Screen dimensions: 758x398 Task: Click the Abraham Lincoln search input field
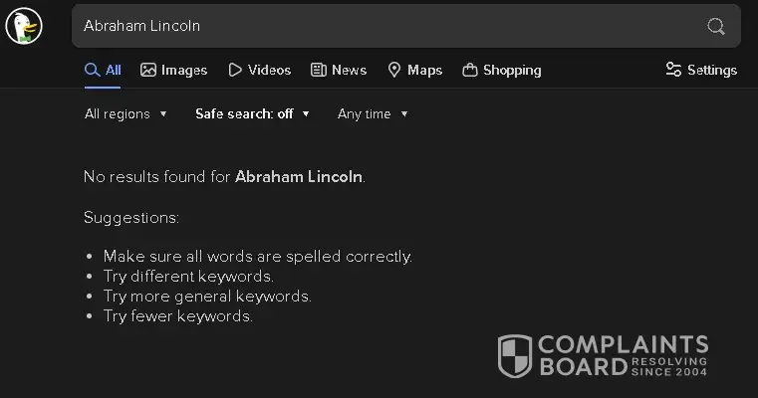[379, 26]
